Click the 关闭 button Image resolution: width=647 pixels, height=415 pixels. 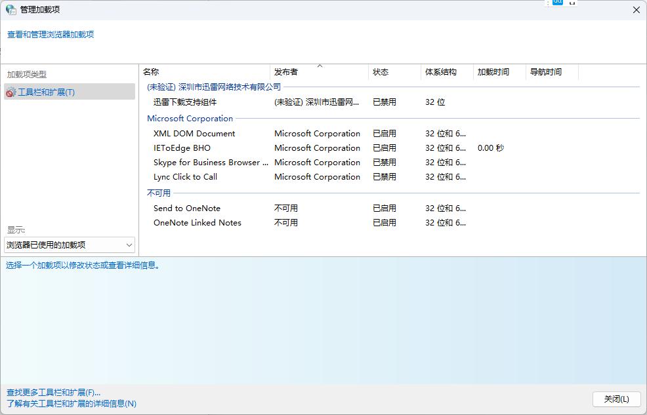point(616,399)
